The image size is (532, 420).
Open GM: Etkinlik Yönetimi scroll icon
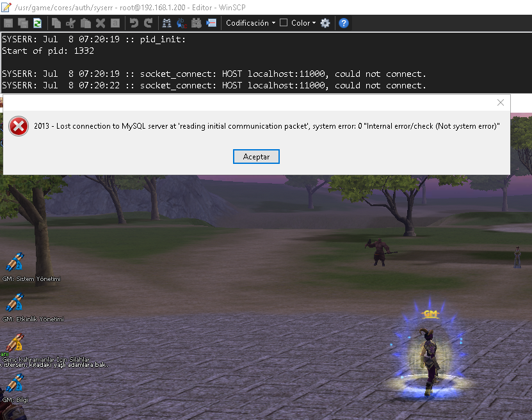pyautogui.click(x=15, y=302)
